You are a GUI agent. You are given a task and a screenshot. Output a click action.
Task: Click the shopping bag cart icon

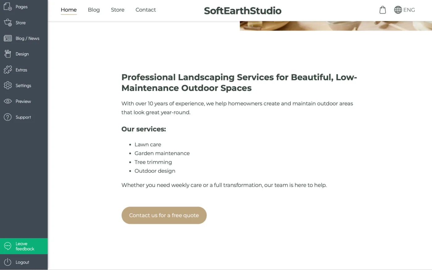(x=383, y=10)
